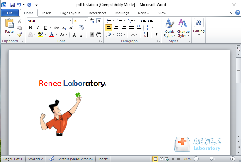Click the Format Painter brush icon
The image size is (241, 162).
tap(20, 35)
